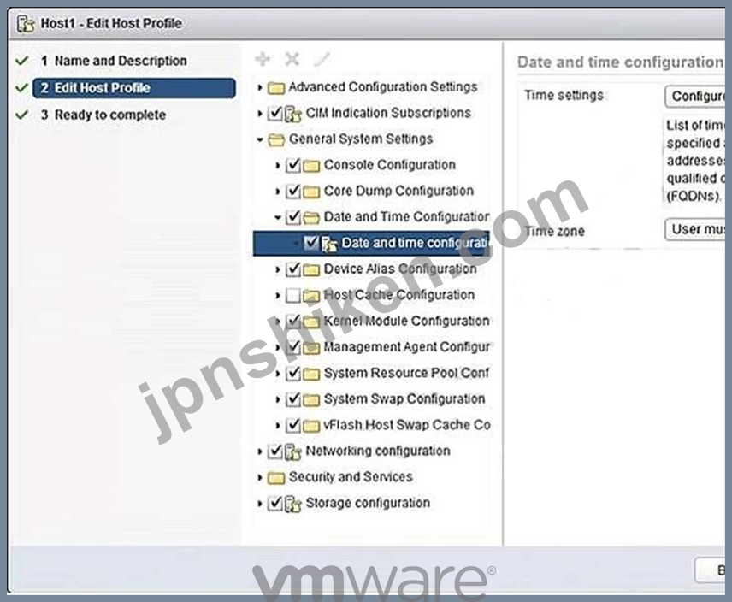Click the Security and Services folder icon

coord(276,478)
